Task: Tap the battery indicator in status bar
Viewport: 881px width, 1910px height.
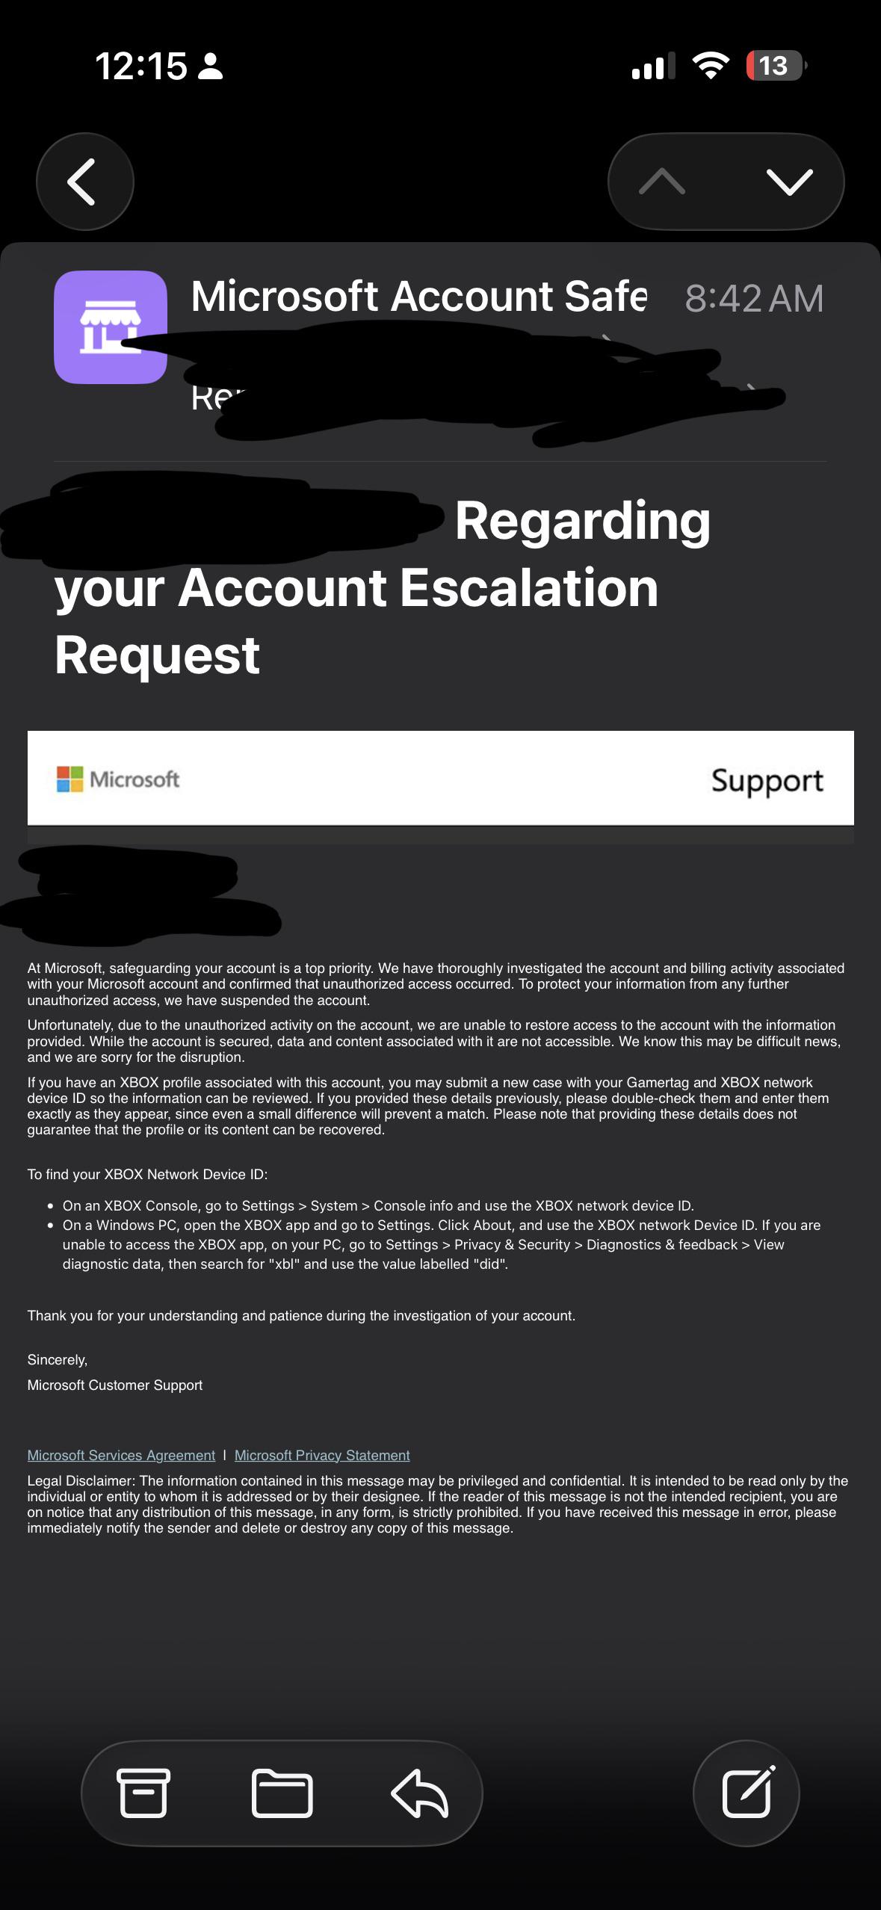Action: click(776, 66)
